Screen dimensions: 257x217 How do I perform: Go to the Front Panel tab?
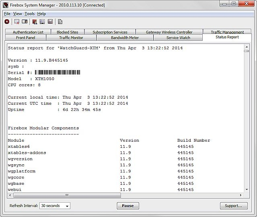pos(26,37)
